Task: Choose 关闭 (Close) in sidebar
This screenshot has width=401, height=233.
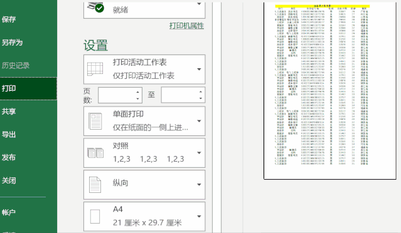Action: [x=9, y=180]
